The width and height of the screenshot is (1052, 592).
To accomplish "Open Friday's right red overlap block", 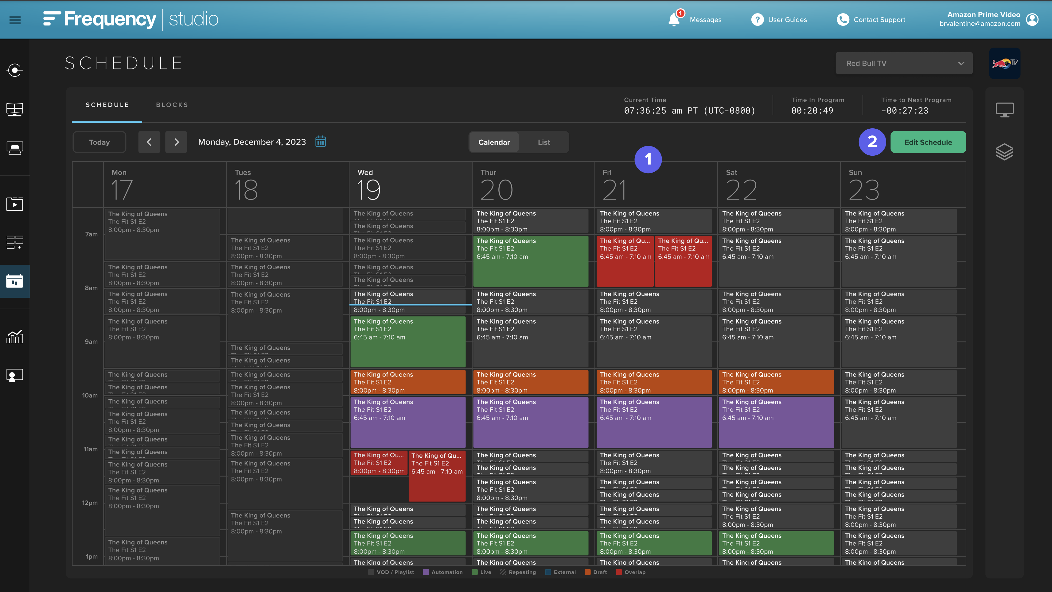I will (x=683, y=261).
